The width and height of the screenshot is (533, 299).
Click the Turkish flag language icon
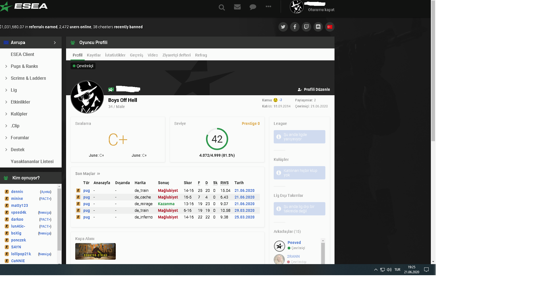tap(330, 27)
